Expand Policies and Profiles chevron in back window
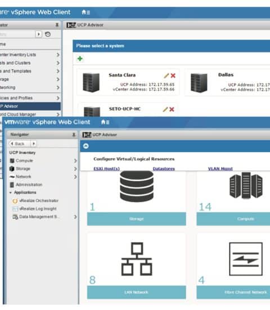This screenshot has width=270, height=310. 58,98
